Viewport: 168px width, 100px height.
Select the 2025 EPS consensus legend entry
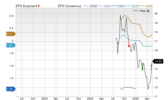[132, 6]
